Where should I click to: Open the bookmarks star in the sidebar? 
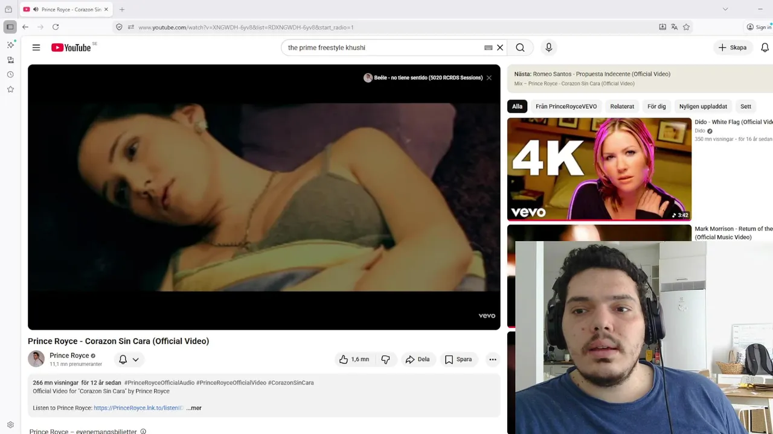pos(10,89)
